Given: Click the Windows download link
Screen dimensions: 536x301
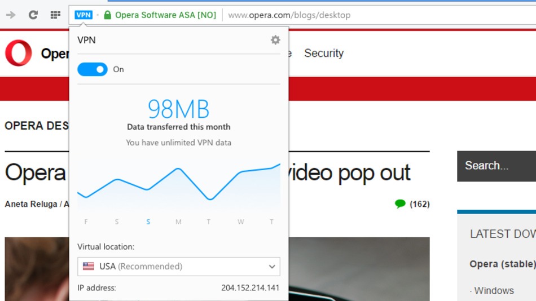Looking at the screenshot, I should pyautogui.click(x=494, y=290).
